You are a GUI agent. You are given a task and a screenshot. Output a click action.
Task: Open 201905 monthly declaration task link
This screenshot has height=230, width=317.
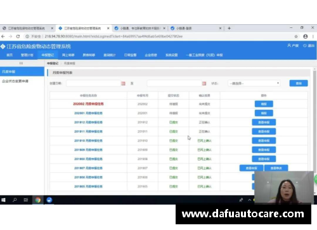pyautogui.click(x=88, y=186)
